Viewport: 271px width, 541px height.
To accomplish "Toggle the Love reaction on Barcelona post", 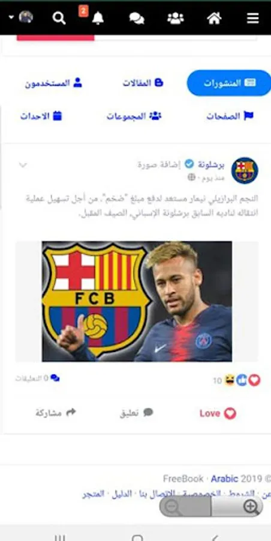I will pos(218,413).
